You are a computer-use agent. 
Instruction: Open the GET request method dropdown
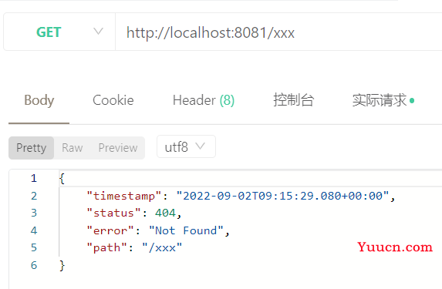click(x=59, y=32)
